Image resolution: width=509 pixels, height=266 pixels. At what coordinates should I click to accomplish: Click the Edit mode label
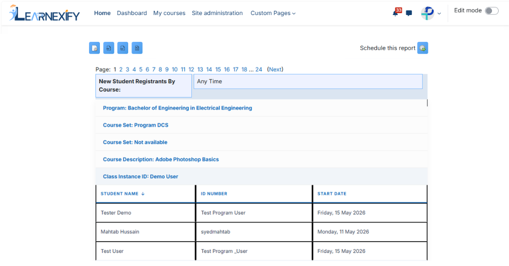468,11
